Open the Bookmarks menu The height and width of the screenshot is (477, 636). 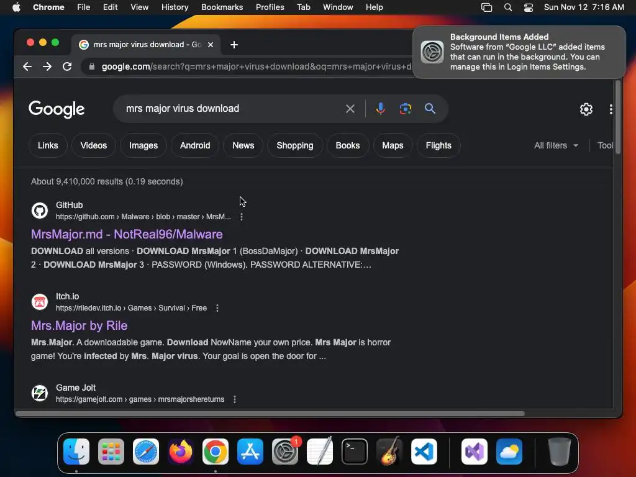(222, 7)
